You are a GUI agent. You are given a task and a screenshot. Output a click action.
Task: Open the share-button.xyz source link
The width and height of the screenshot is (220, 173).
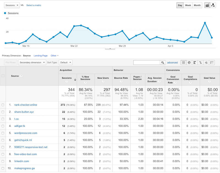tap(24, 112)
